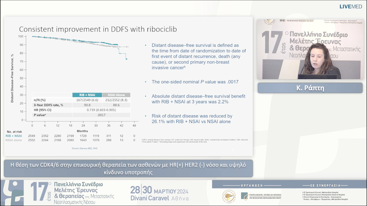367x206 pixels.
Task: Click the round organizer emblem under ΟΡΓΑΝΩΣΗ
Action: 229,196
